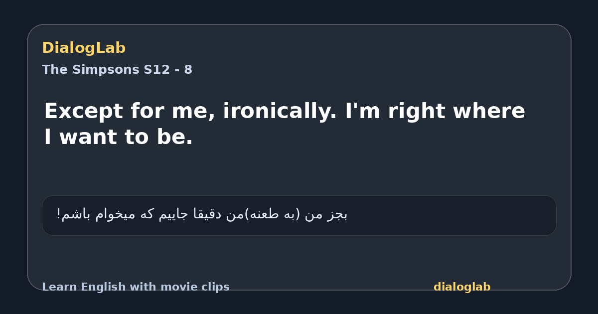Click the 'Learn English with movie clips' tagline
The image size is (598, 314).
coord(136,287)
